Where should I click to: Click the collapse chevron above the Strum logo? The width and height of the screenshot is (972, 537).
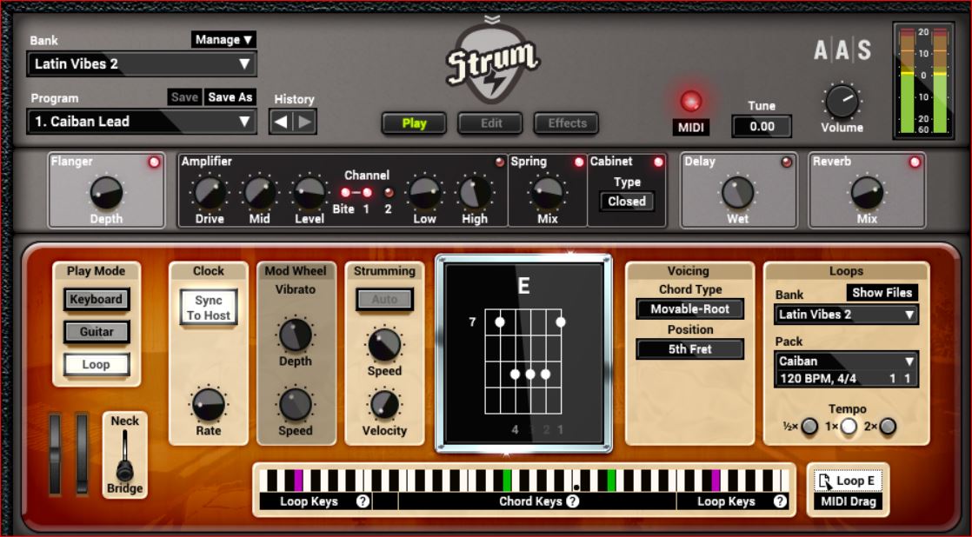pos(492,20)
